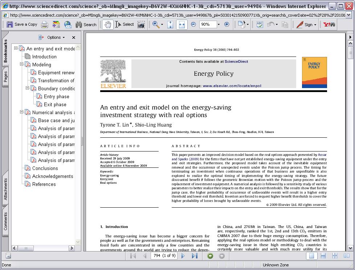
Task: Open the Bookmarks tab
Action: coord(5,50)
